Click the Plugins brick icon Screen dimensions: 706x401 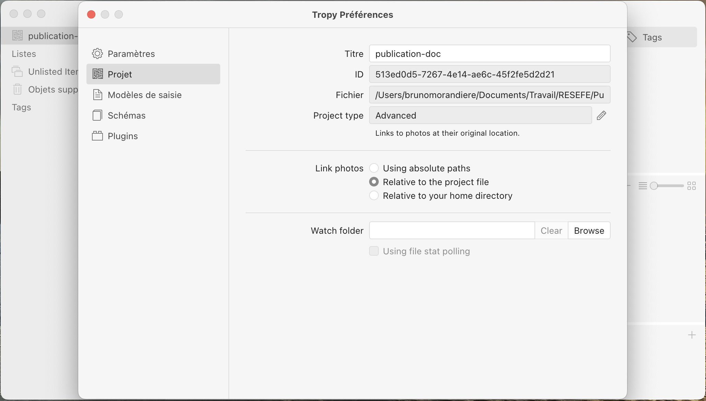97,136
